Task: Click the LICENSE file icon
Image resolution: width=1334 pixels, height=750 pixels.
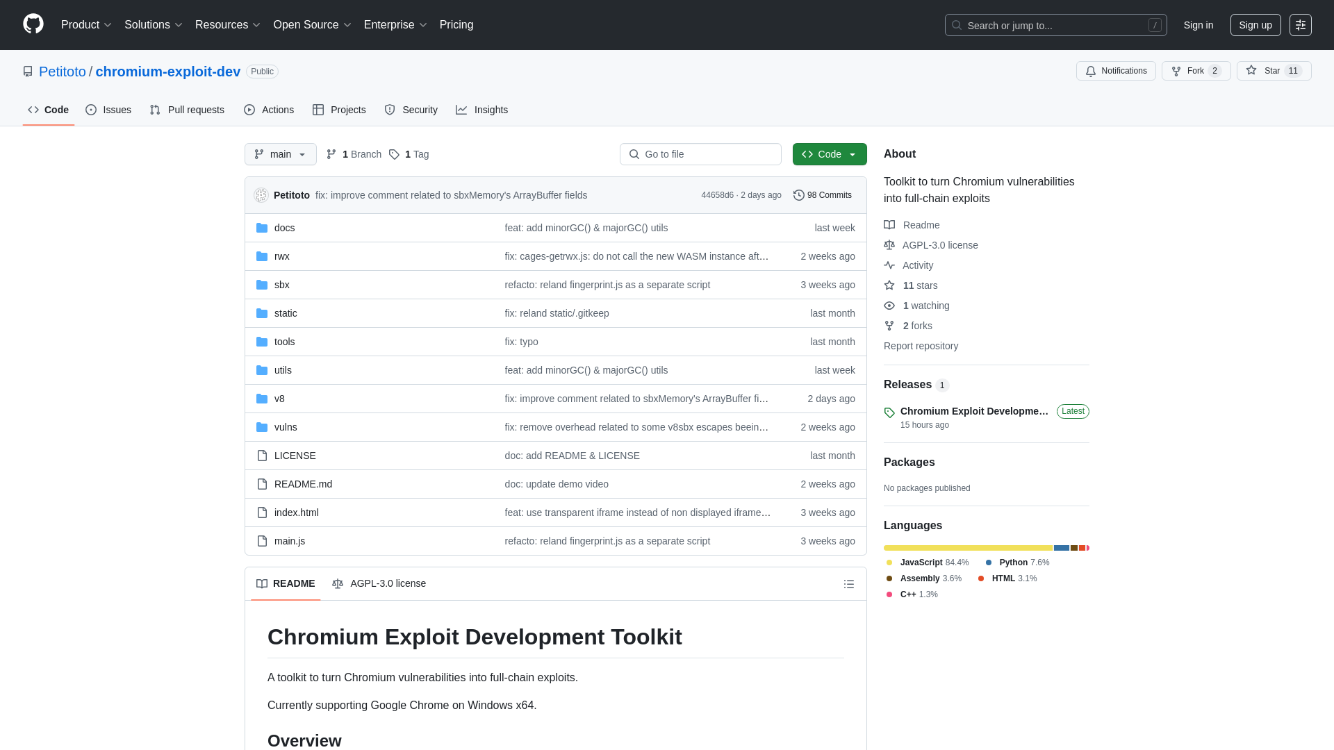Action: pyautogui.click(x=262, y=456)
